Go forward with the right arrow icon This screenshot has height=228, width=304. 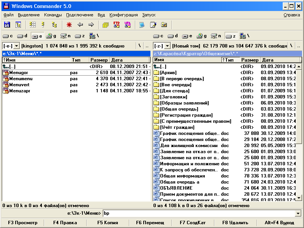pyautogui.click(x=91, y=25)
